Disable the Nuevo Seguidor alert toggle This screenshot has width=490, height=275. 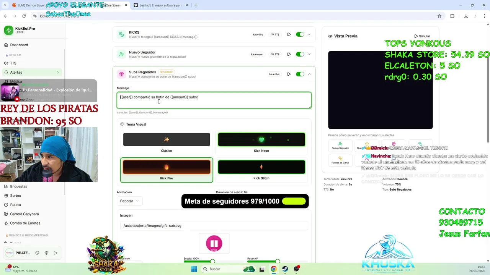coord(300,54)
